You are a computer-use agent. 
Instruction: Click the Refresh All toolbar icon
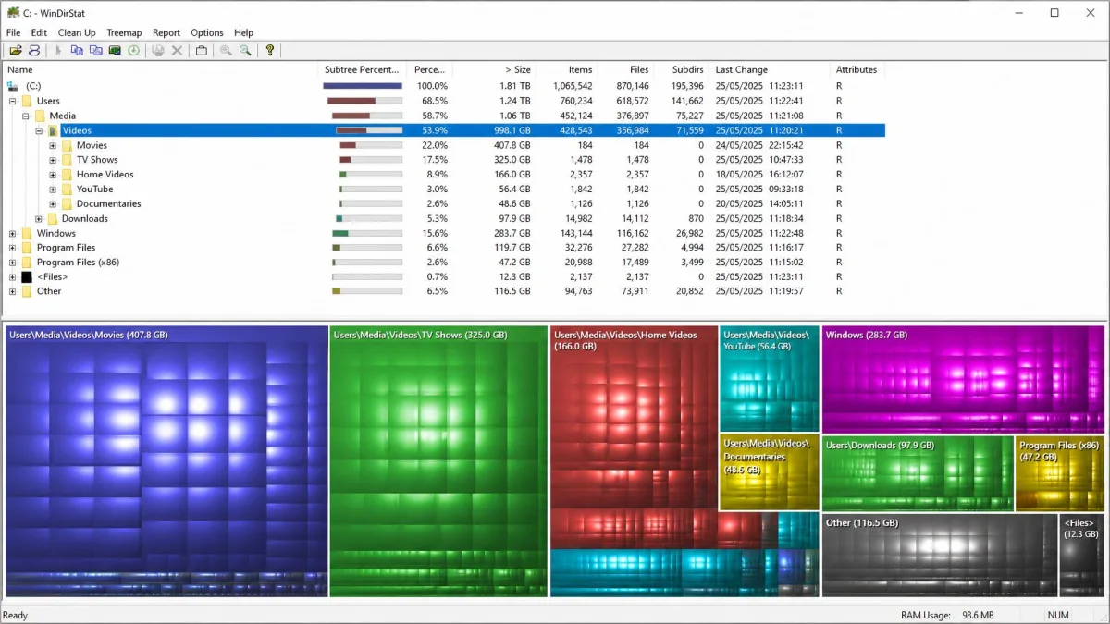[x=34, y=50]
